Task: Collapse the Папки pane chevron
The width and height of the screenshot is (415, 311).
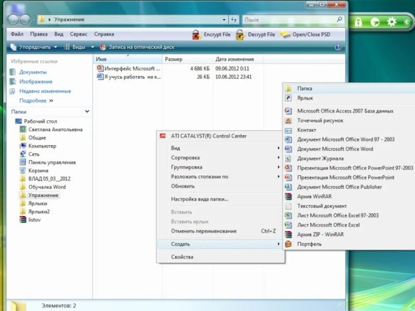Action: [x=87, y=111]
